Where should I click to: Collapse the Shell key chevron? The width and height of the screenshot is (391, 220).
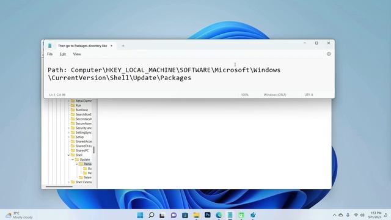pyautogui.click(x=68, y=155)
